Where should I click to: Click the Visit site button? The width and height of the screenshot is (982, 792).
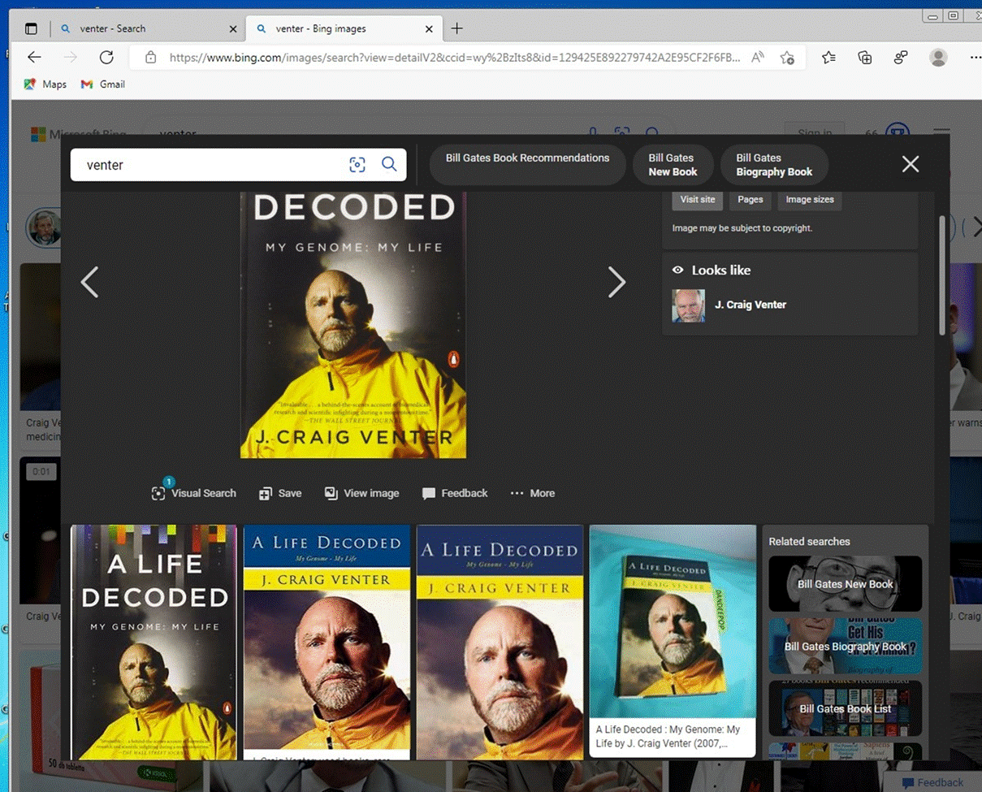point(698,200)
